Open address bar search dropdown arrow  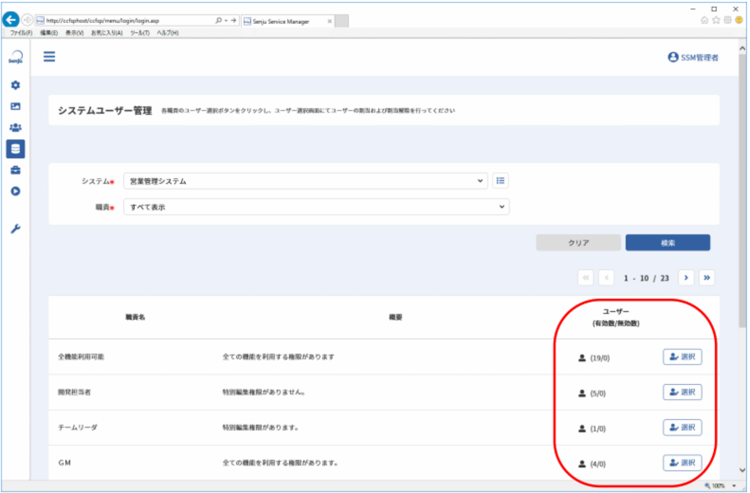coord(226,20)
